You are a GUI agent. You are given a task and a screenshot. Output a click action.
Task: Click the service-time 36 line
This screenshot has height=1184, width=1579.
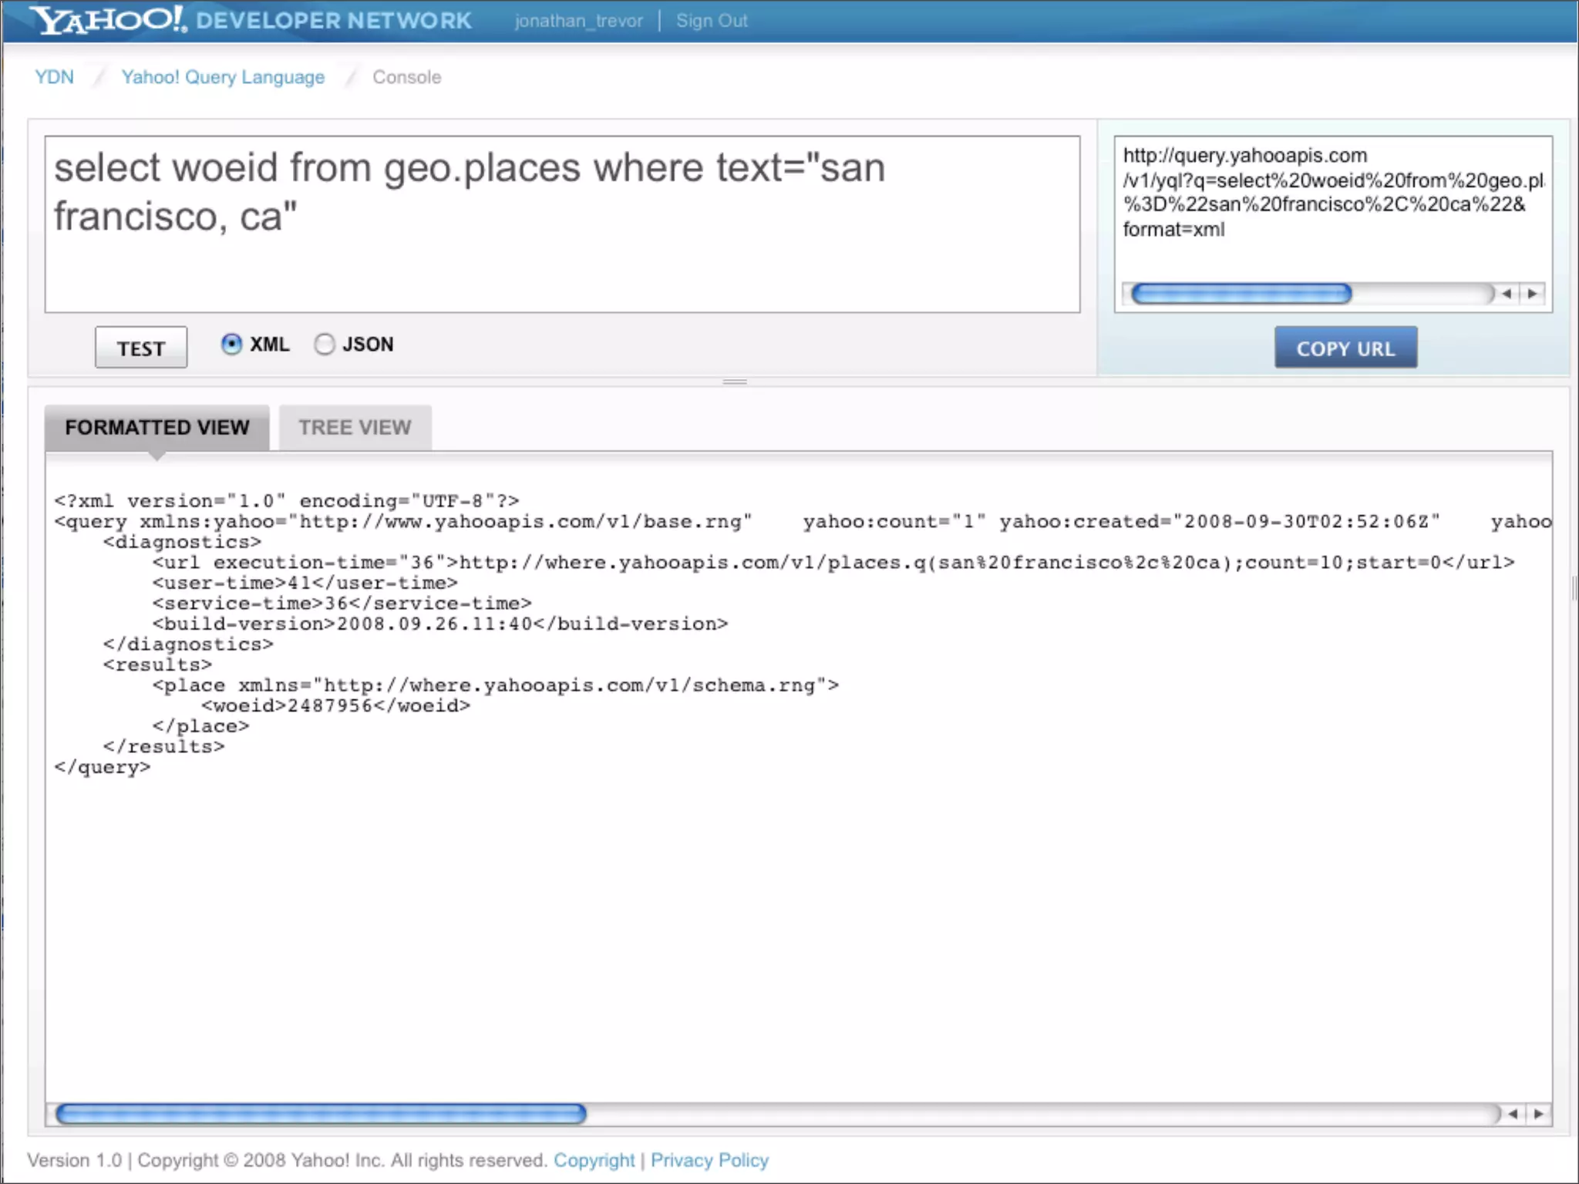[342, 604]
